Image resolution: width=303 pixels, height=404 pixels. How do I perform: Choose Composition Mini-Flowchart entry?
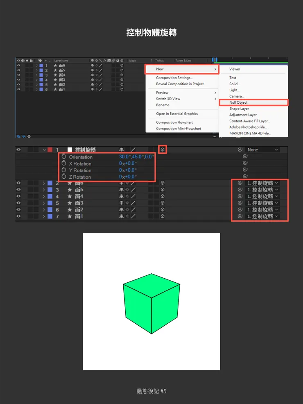[179, 128]
